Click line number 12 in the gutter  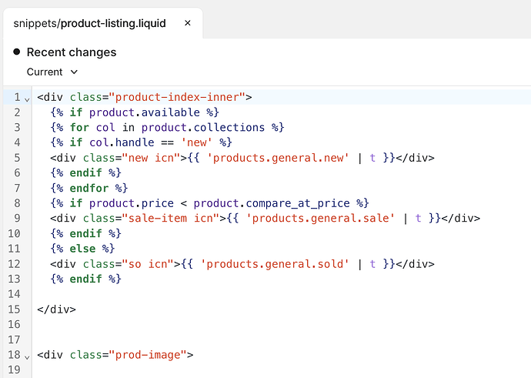(x=15, y=263)
